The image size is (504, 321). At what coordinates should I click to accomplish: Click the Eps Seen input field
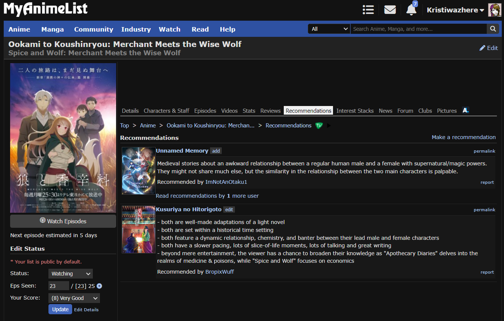click(x=59, y=286)
